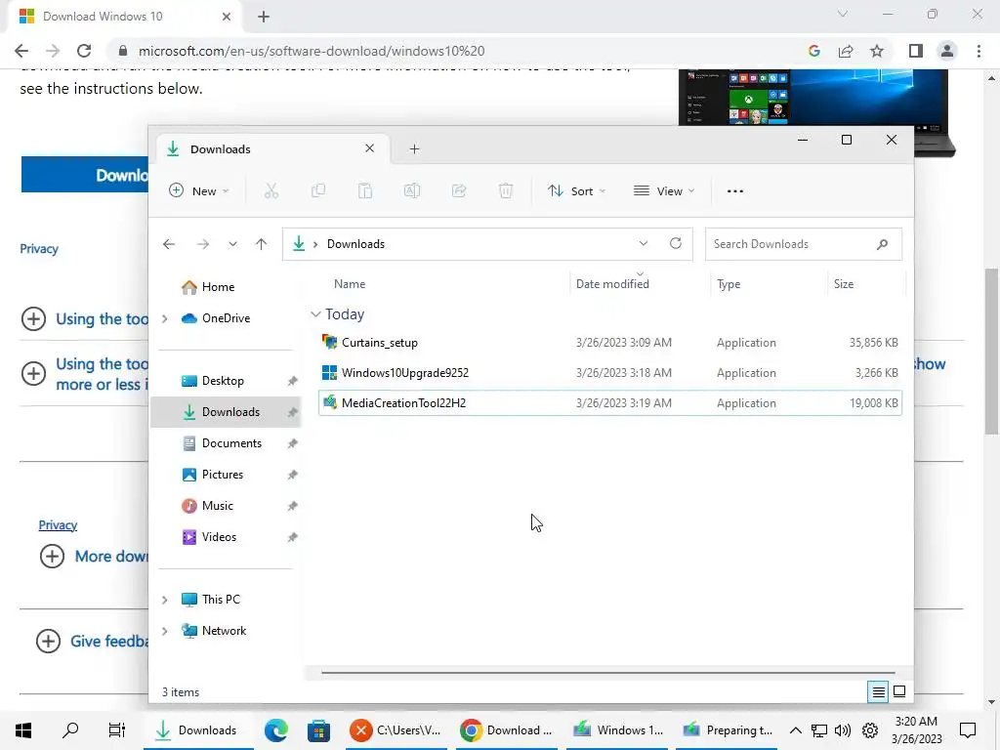Refresh the Downloads folder view
The width and height of the screenshot is (1000, 750).
[676, 243]
